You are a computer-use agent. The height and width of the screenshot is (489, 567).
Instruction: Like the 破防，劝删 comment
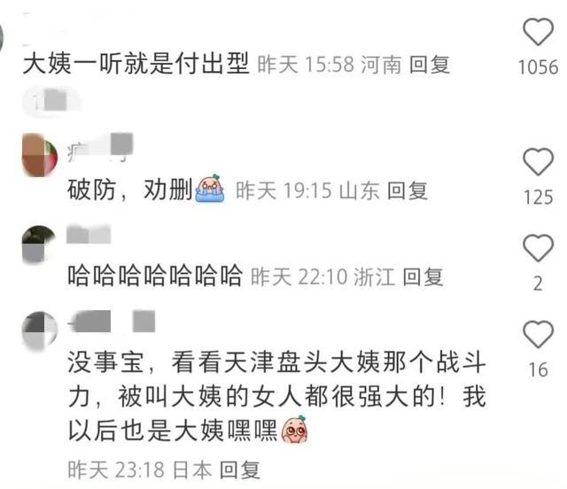[x=538, y=162]
